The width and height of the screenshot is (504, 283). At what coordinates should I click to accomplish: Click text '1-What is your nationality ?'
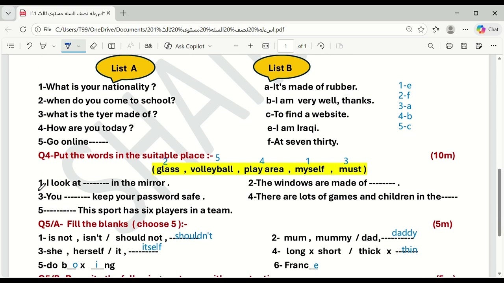tap(97, 87)
